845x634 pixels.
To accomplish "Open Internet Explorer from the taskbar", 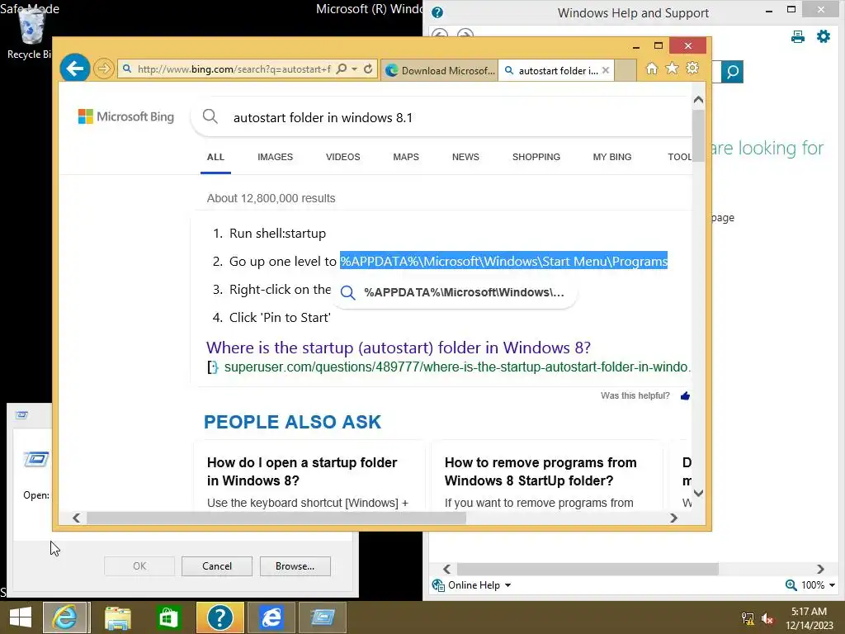I will 64,617.
